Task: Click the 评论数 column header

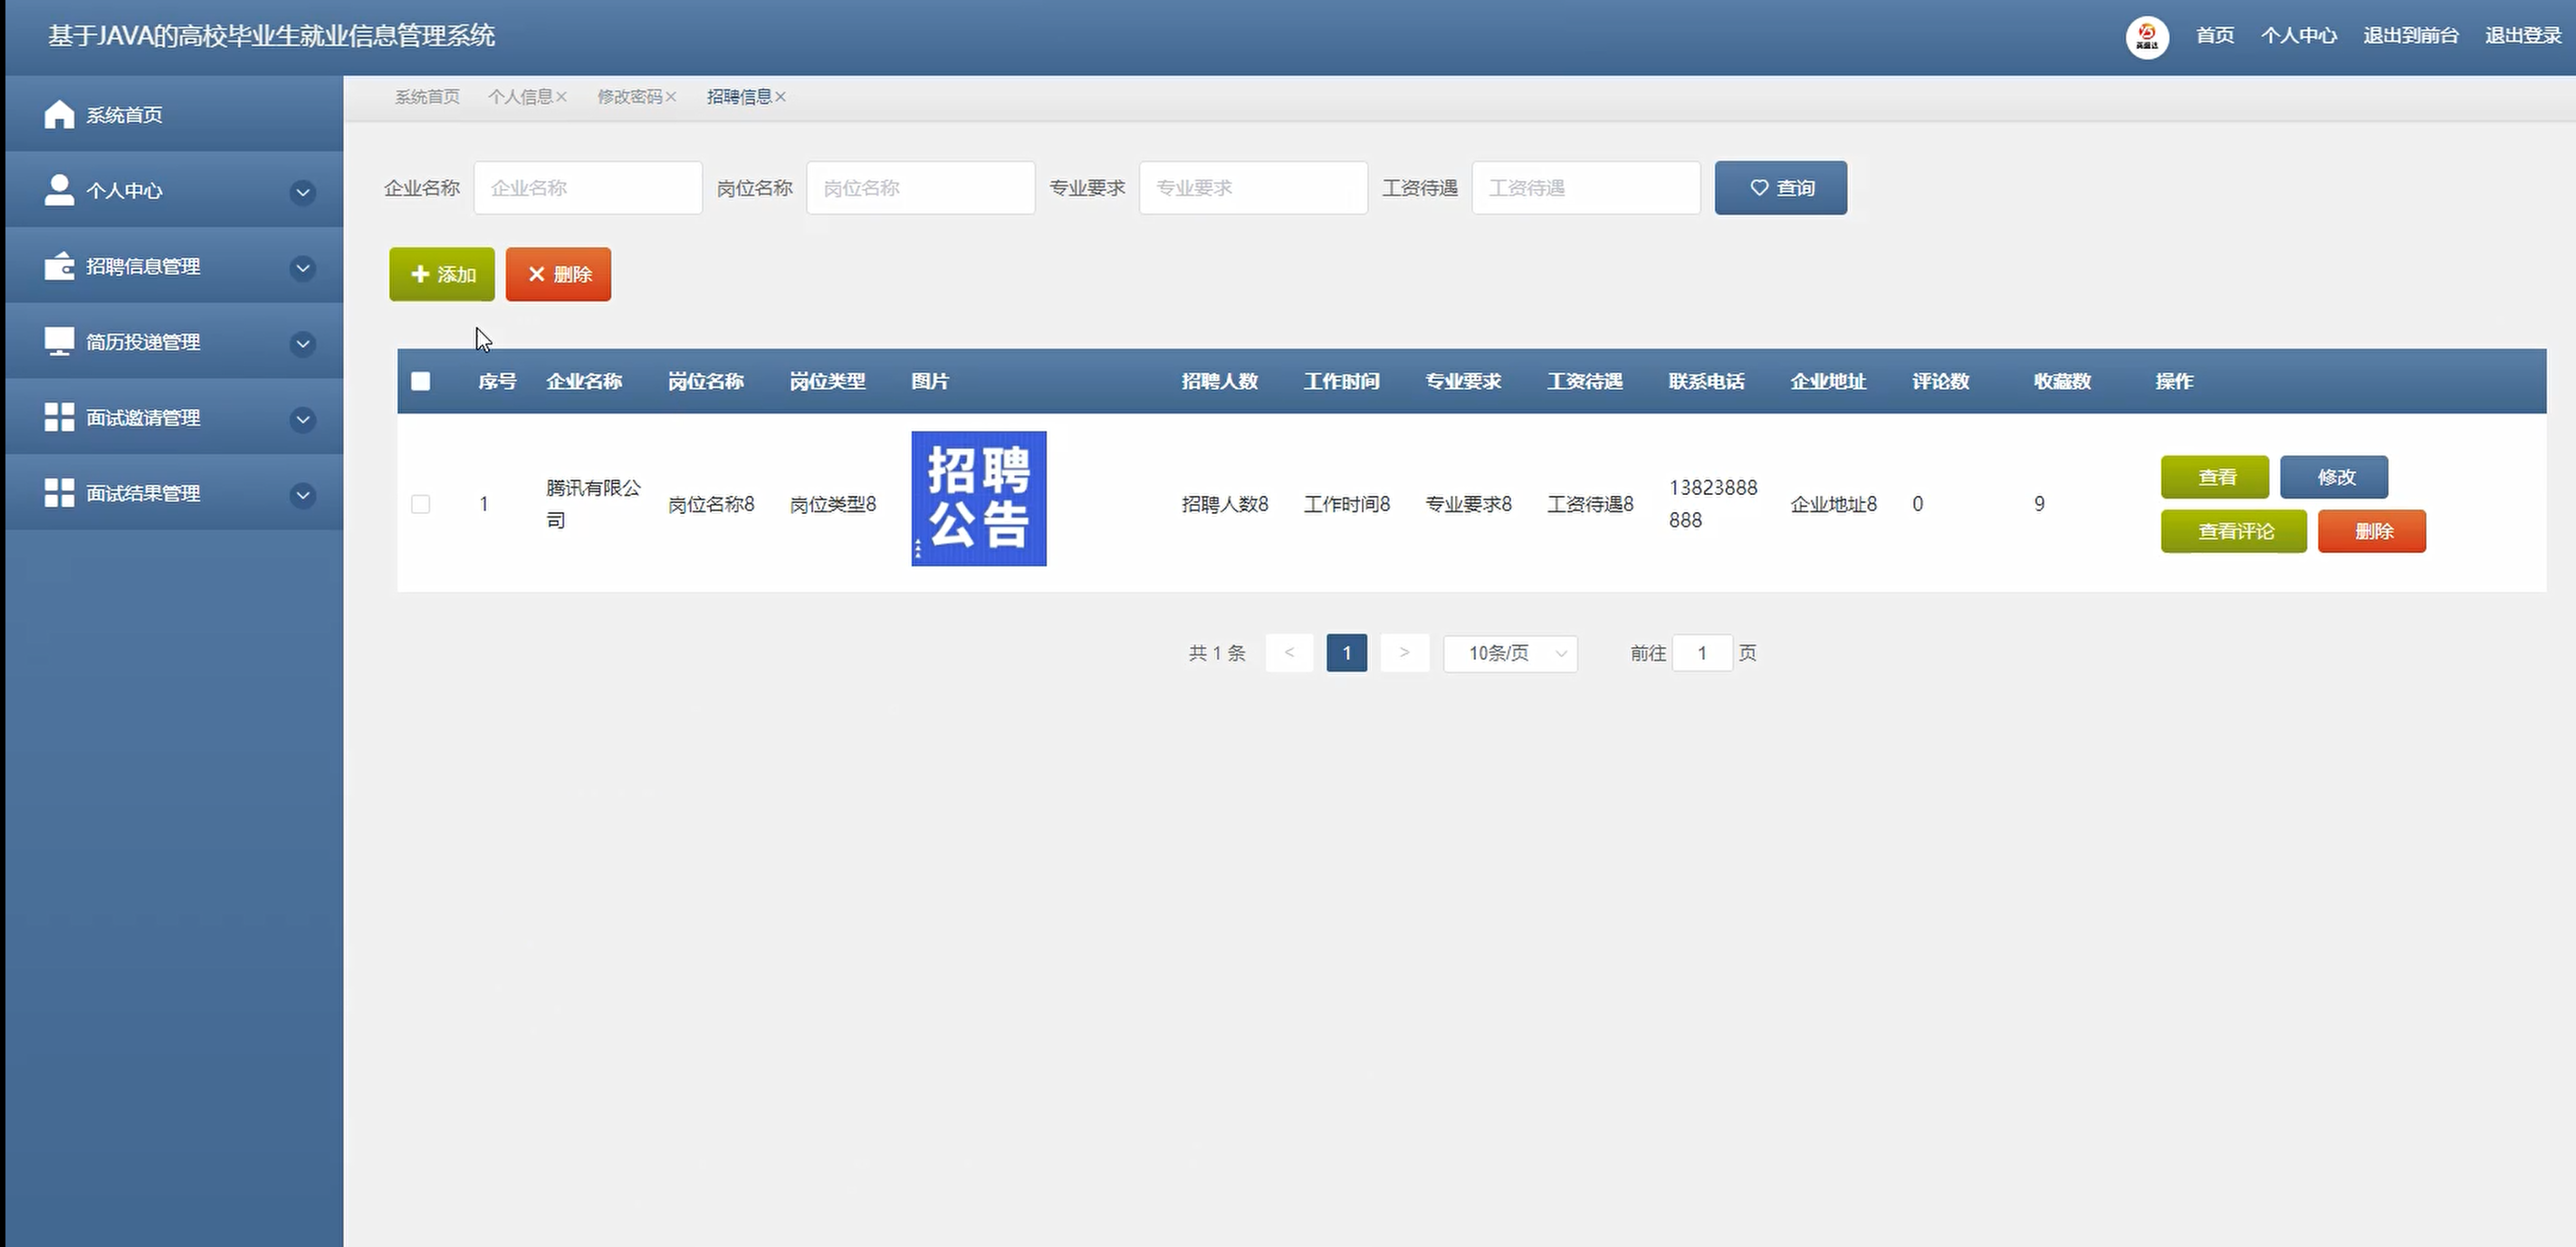Action: coord(1940,382)
